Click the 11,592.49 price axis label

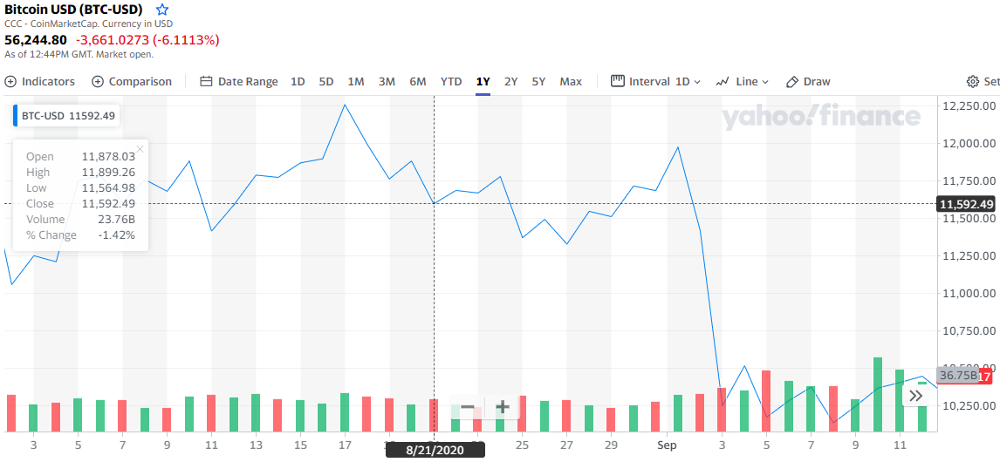(966, 204)
